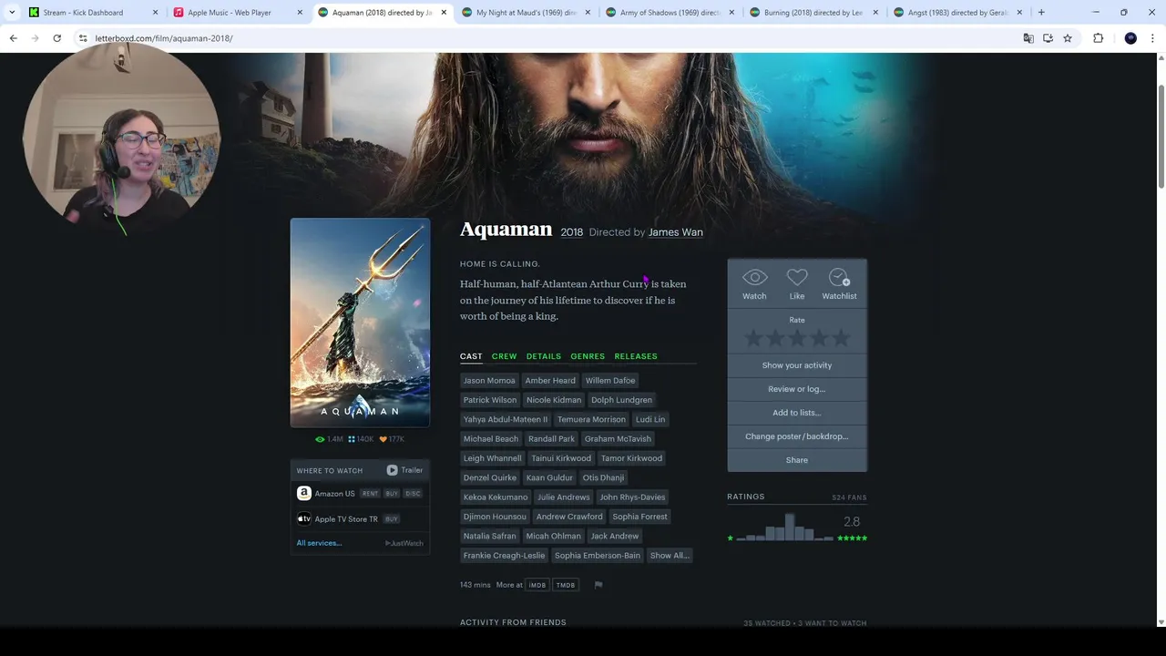Click the 2018 year link

[571, 232]
